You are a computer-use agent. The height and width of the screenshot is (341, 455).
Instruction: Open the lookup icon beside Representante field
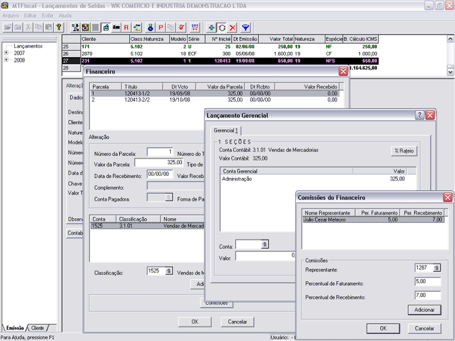pyautogui.click(x=437, y=268)
